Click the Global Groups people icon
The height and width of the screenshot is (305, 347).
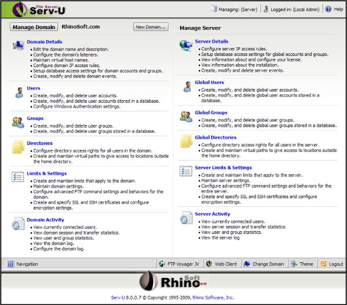[186, 117]
